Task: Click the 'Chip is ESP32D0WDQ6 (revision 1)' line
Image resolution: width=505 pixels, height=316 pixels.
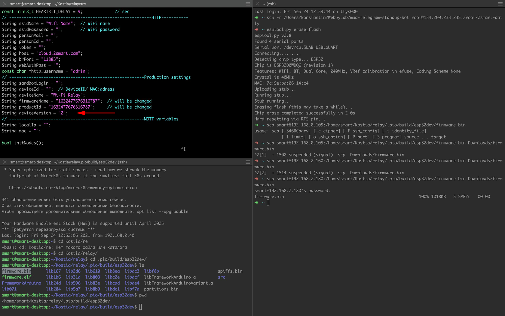Action: 294,65
